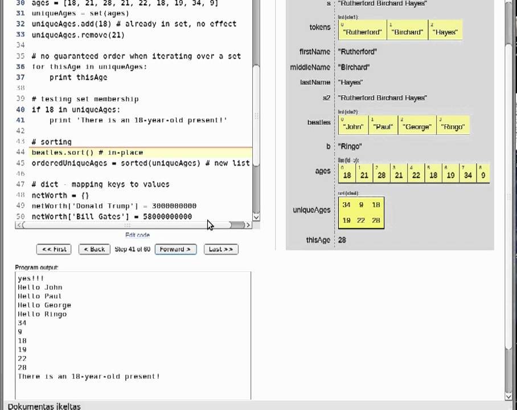The height and width of the screenshot is (410, 517).
Task: Click ages index 4 cell with value 22
Action: [x=416, y=173]
